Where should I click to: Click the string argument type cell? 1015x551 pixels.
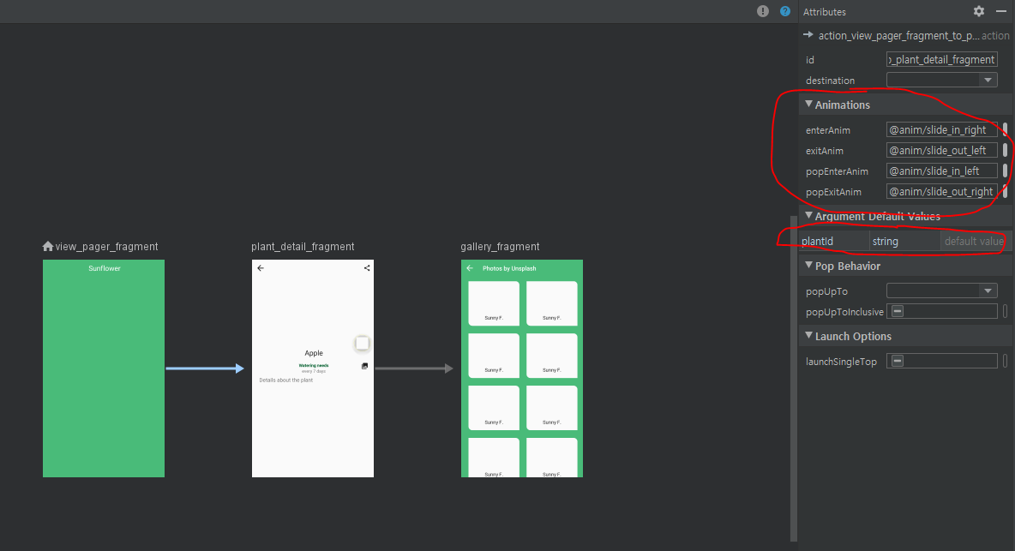[x=905, y=242]
